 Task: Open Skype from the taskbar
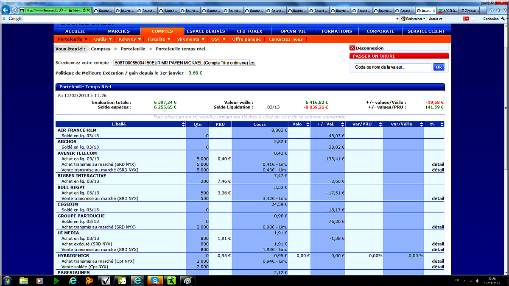pos(155,280)
